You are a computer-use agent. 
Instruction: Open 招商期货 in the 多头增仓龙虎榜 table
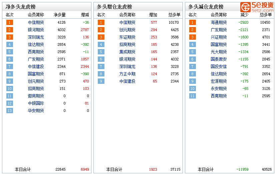click(127, 44)
